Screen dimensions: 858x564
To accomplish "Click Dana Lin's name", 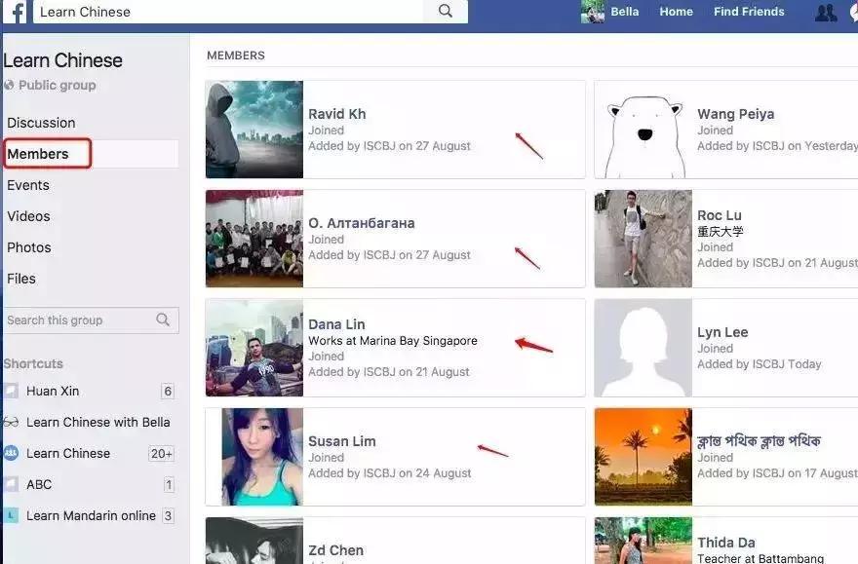I will [336, 324].
